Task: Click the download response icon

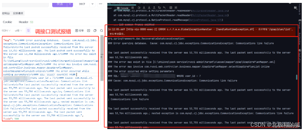Action: coord(88,31)
